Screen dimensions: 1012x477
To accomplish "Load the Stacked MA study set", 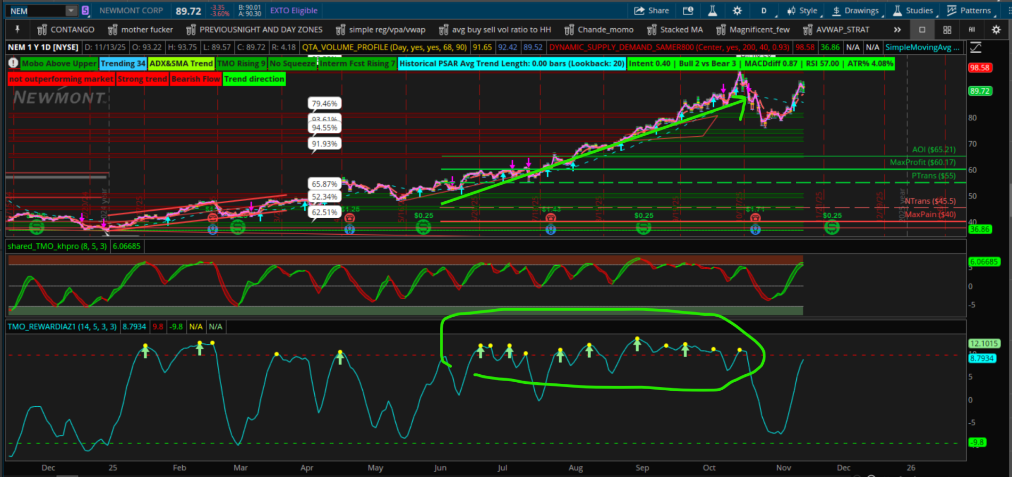I will [x=675, y=30].
